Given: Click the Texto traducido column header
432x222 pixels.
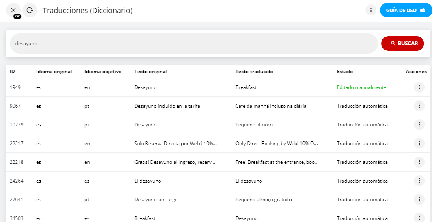Looking at the screenshot, I should pyautogui.click(x=254, y=72).
